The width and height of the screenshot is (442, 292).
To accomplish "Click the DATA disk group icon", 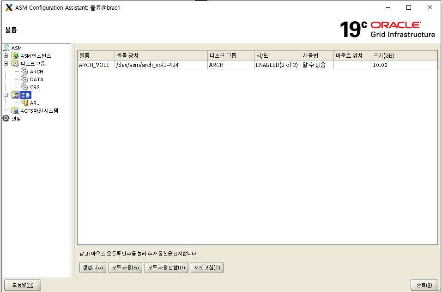I will [x=24, y=79].
